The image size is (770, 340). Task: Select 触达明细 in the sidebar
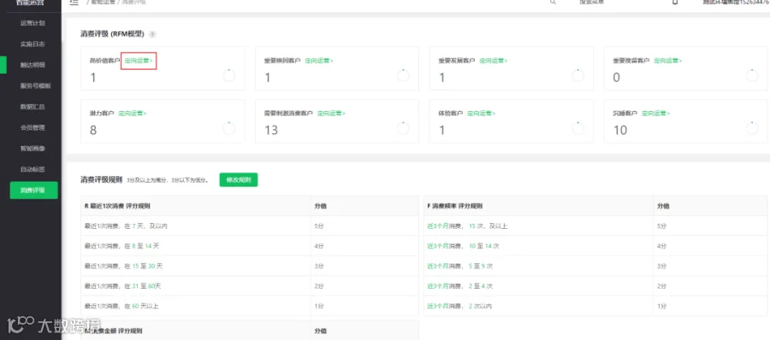pos(33,65)
